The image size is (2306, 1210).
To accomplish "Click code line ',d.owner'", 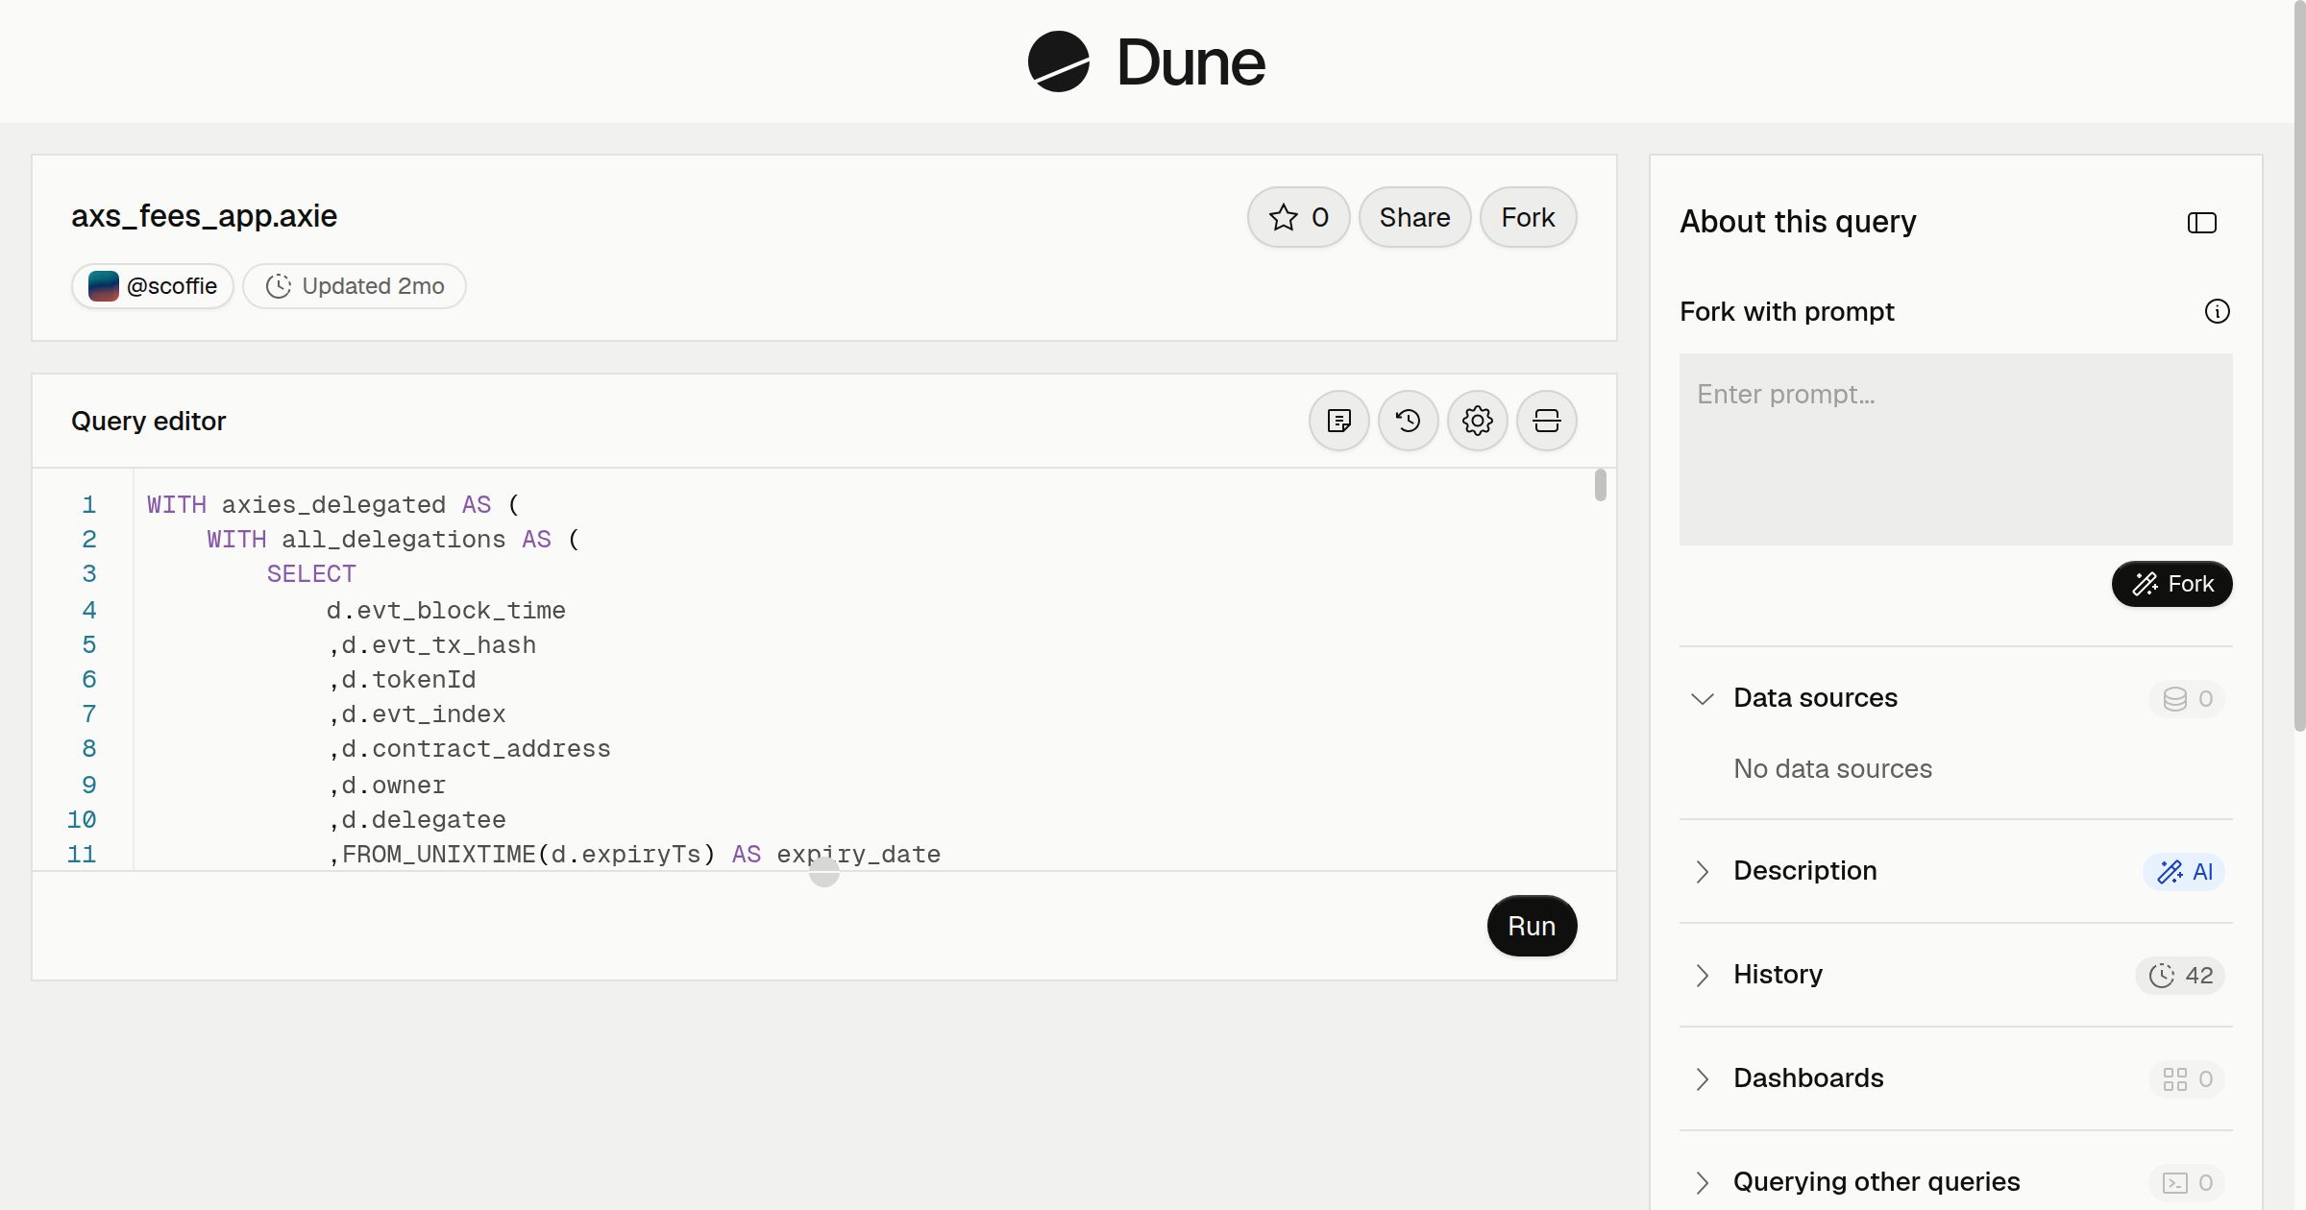I will point(386,786).
